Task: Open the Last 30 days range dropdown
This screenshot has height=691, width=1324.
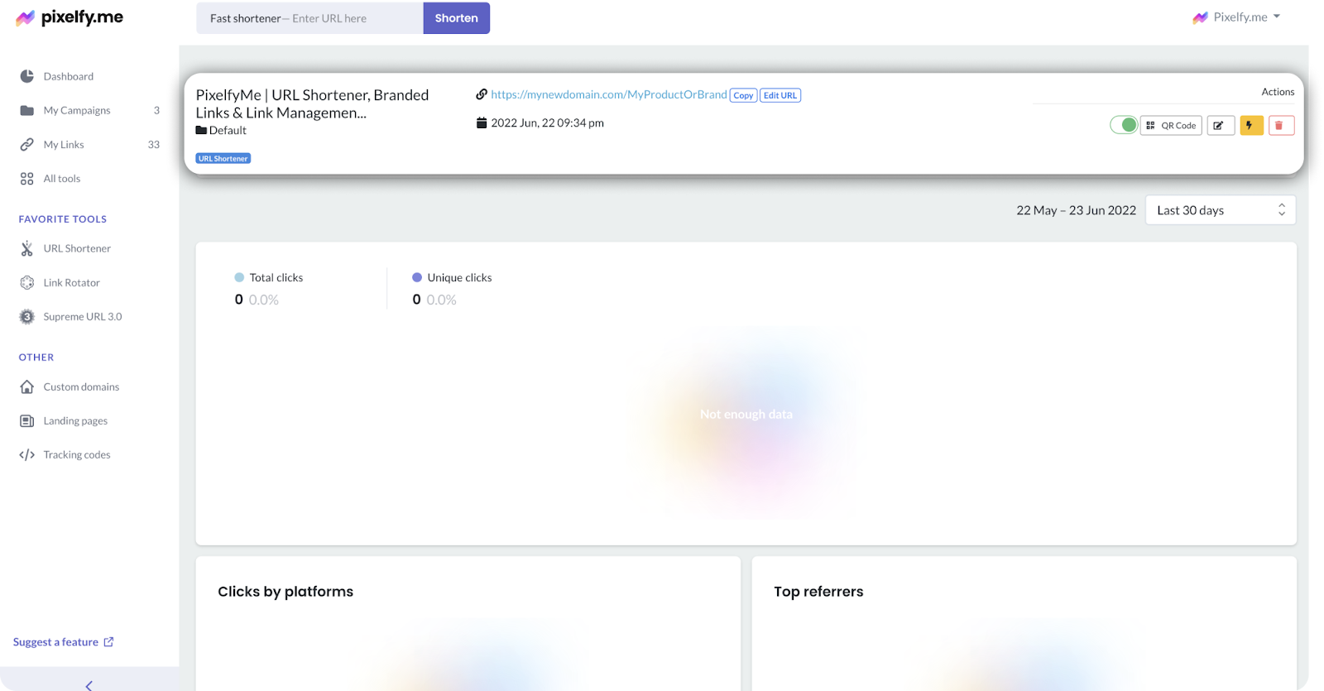Action: (1221, 210)
